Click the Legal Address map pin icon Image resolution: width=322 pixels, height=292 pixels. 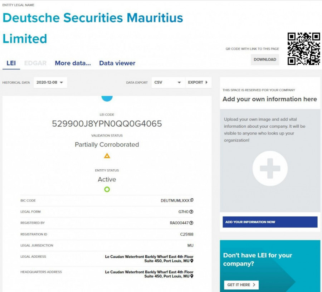[192, 261]
